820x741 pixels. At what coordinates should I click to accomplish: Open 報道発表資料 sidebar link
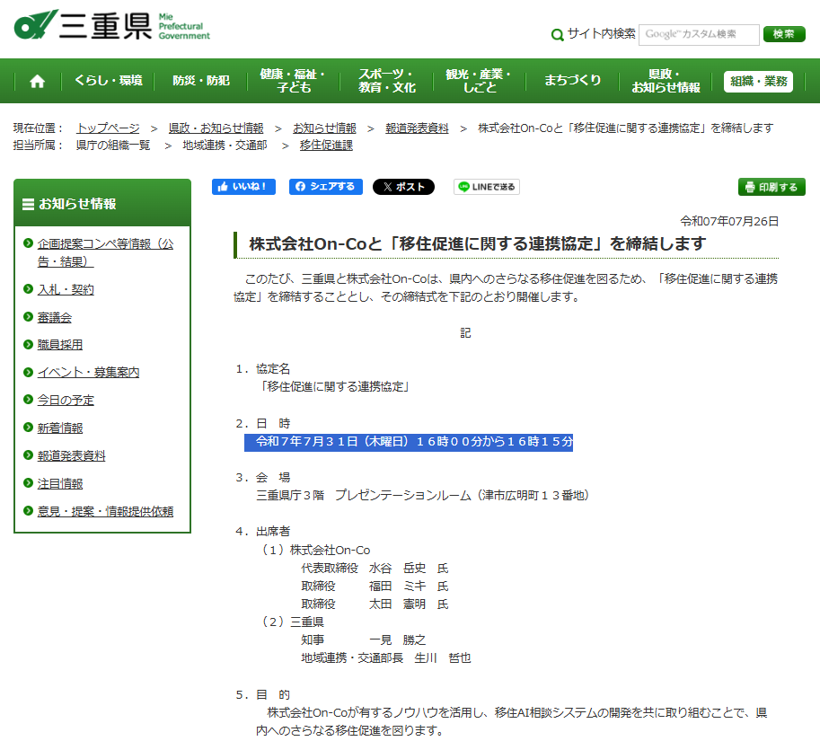(71, 456)
